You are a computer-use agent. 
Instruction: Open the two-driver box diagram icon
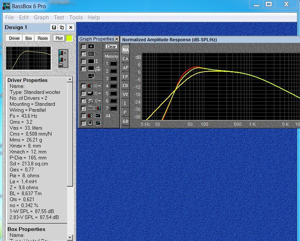63,58
